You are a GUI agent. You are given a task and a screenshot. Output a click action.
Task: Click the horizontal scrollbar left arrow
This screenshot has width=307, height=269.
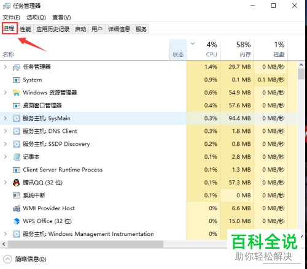pos(4,244)
